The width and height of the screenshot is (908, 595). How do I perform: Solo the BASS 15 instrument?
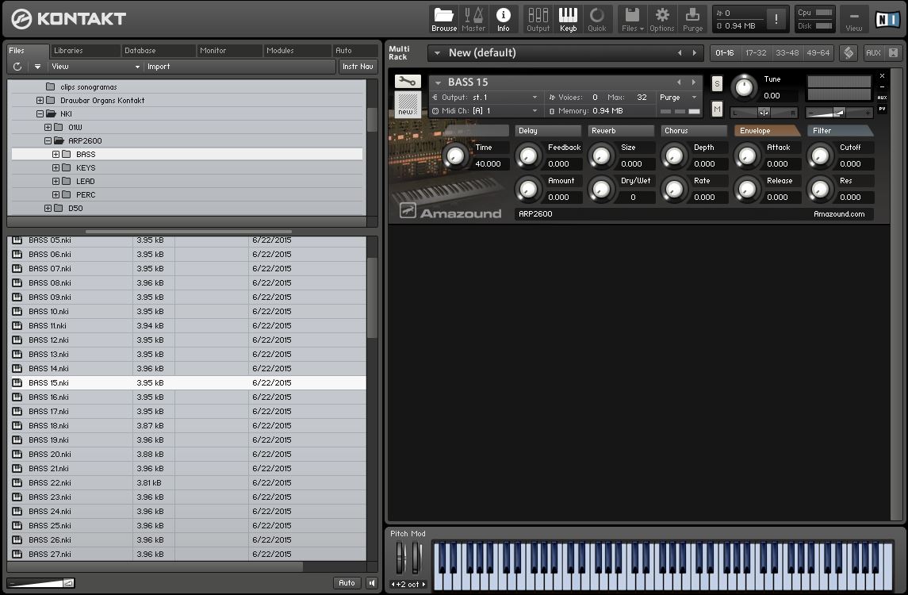(716, 83)
